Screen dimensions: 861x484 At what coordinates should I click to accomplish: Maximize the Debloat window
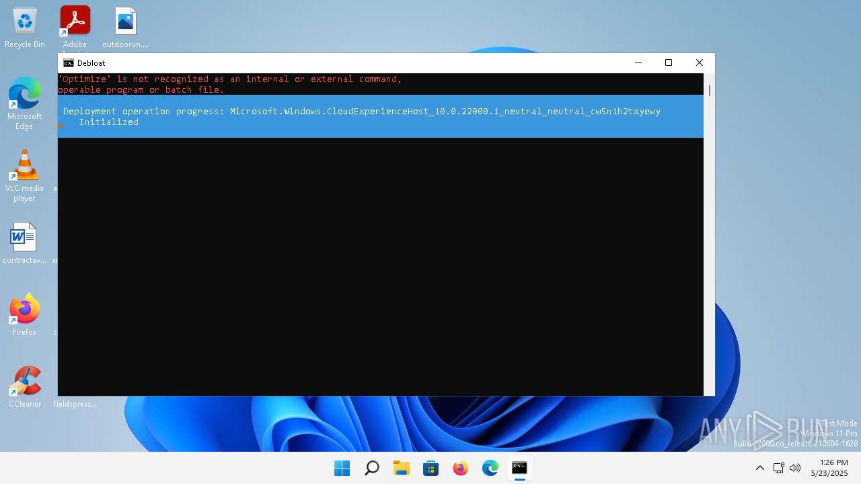[x=669, y=63]
